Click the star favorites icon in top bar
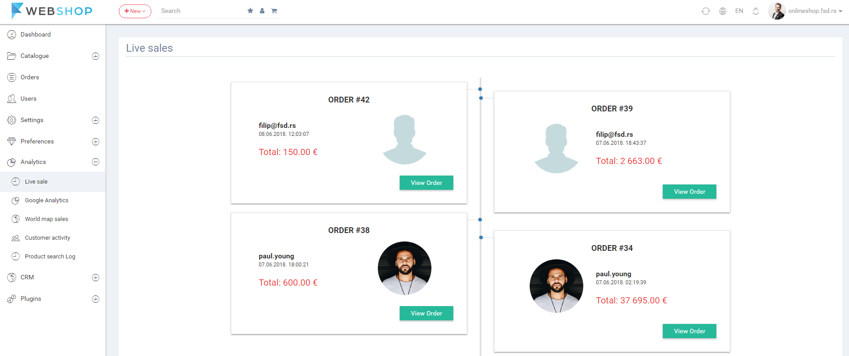849x356 pixels. 250,11
